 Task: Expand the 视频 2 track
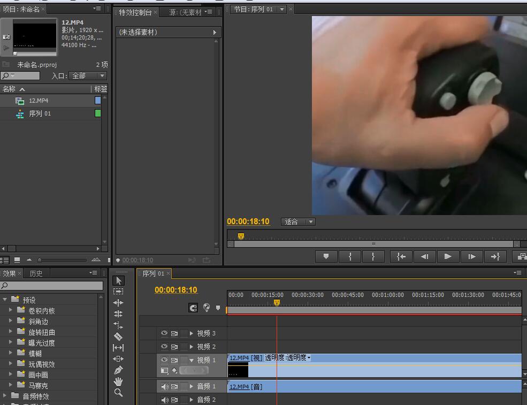click(191, 347)
